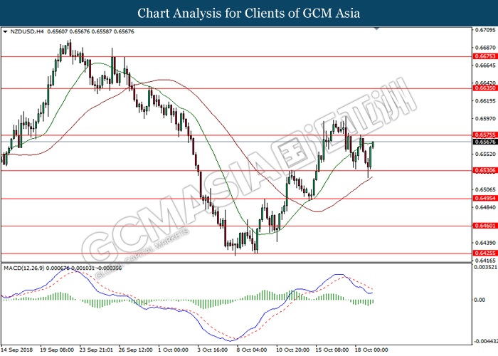Click the 23 Sep 21:01 time label
This screenshot has width=498, height=356.
tap(96, 350)
